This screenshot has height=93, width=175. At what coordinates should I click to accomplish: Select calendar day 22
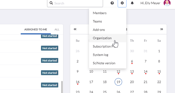(159, 82)
